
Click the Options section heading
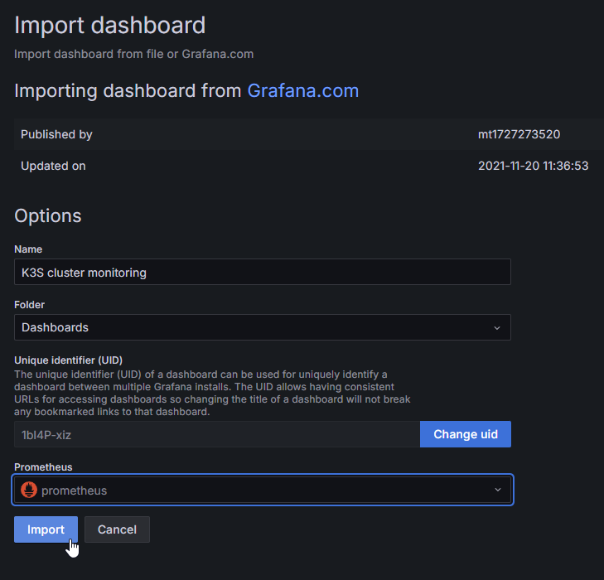click(48, 216)
